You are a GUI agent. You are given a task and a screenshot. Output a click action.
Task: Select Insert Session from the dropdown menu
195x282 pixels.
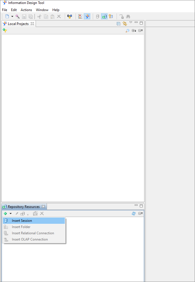(22, 221)
